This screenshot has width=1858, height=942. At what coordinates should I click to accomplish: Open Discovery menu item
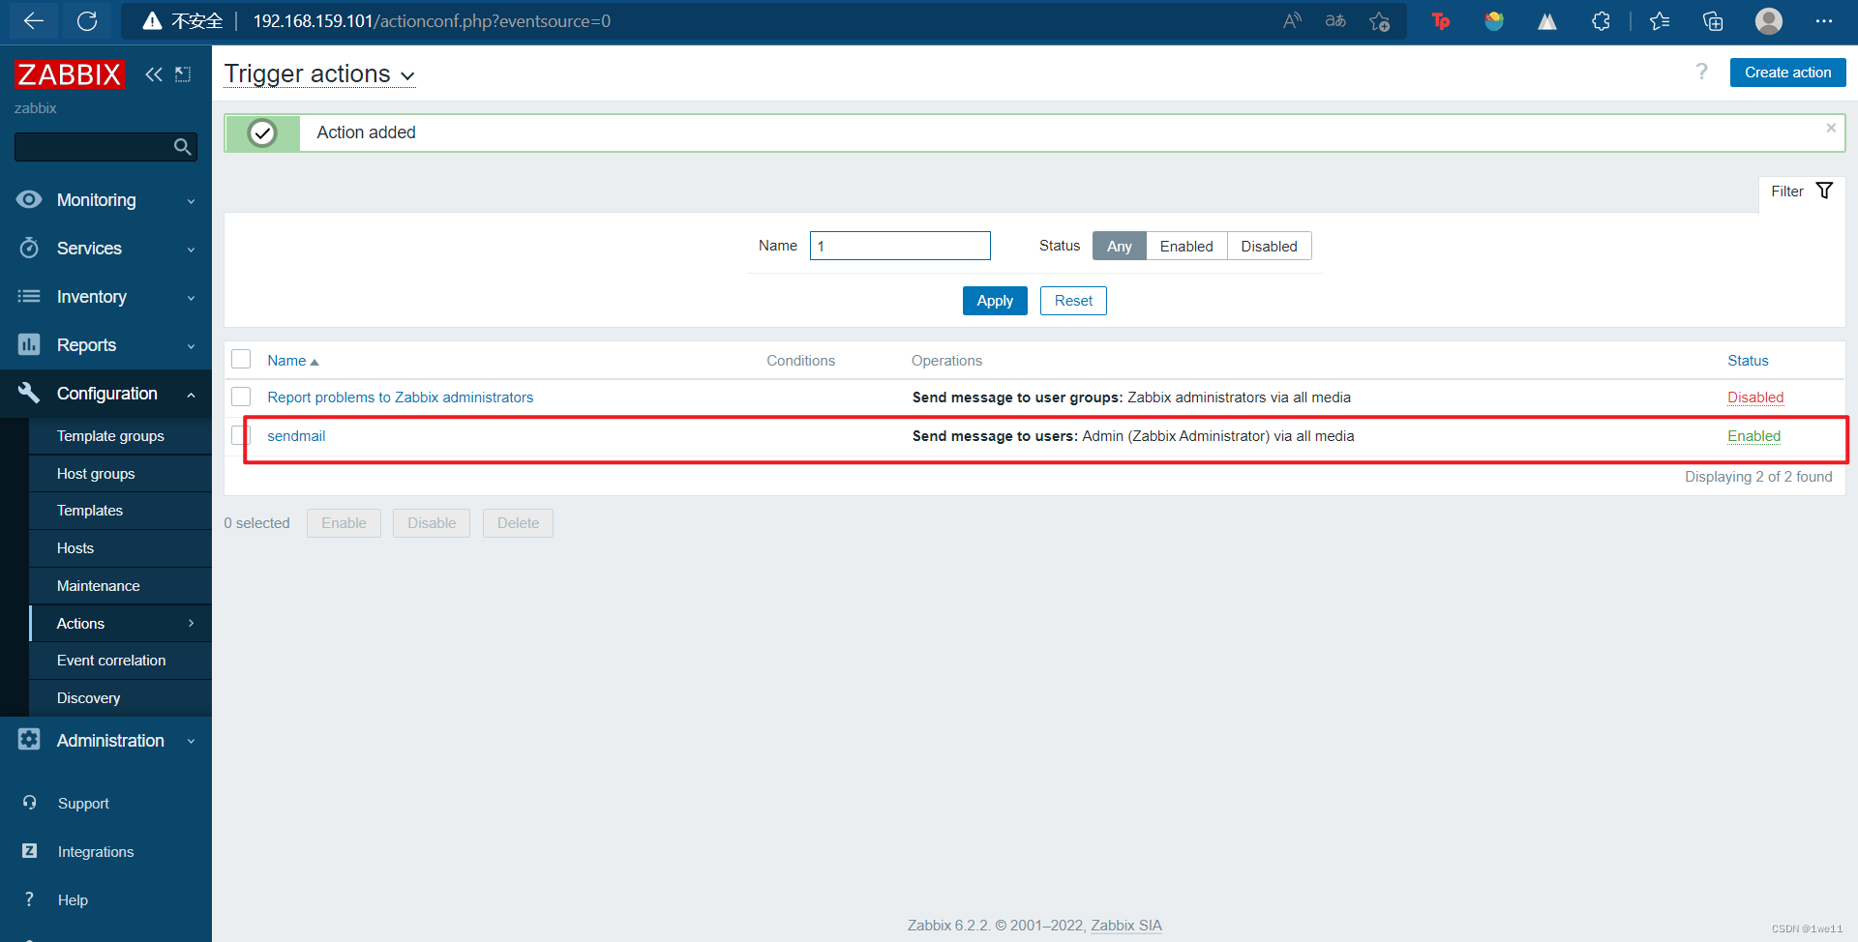point(120,698)
